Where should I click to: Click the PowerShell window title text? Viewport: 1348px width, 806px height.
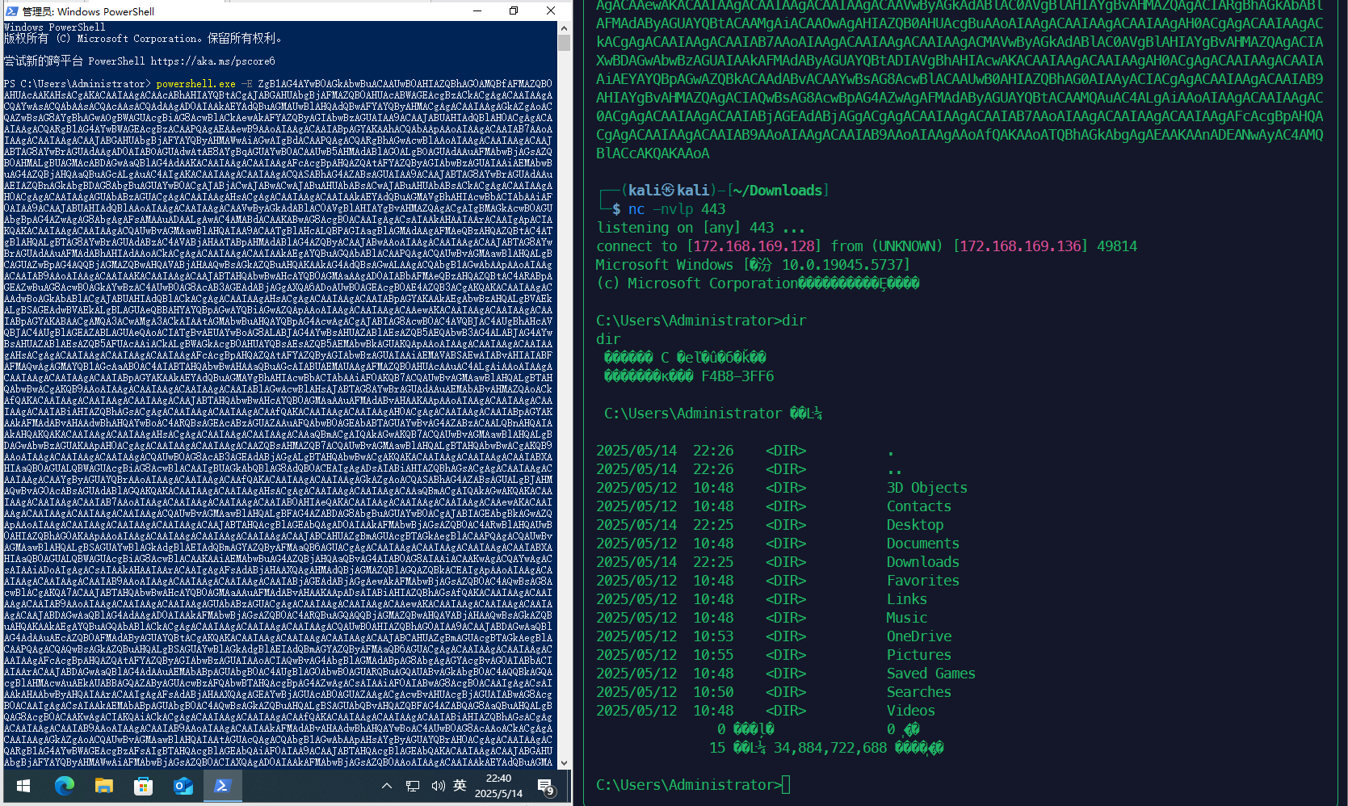point(88,11)
